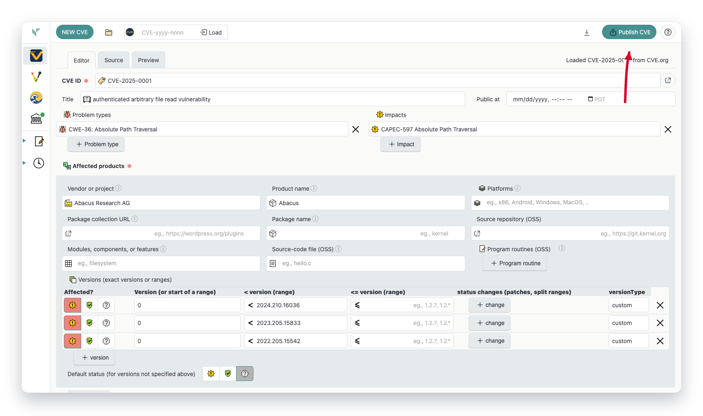This screenshot has height=416, width=703.
Task: Click the download icon in the top toolbar
Action: (587, 32)
